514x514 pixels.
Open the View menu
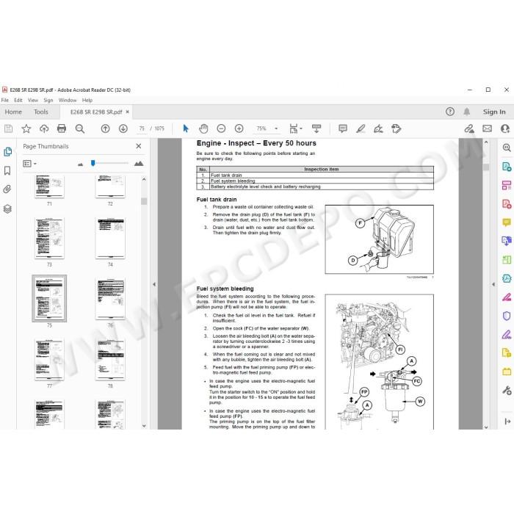click(x=33, y=100)
